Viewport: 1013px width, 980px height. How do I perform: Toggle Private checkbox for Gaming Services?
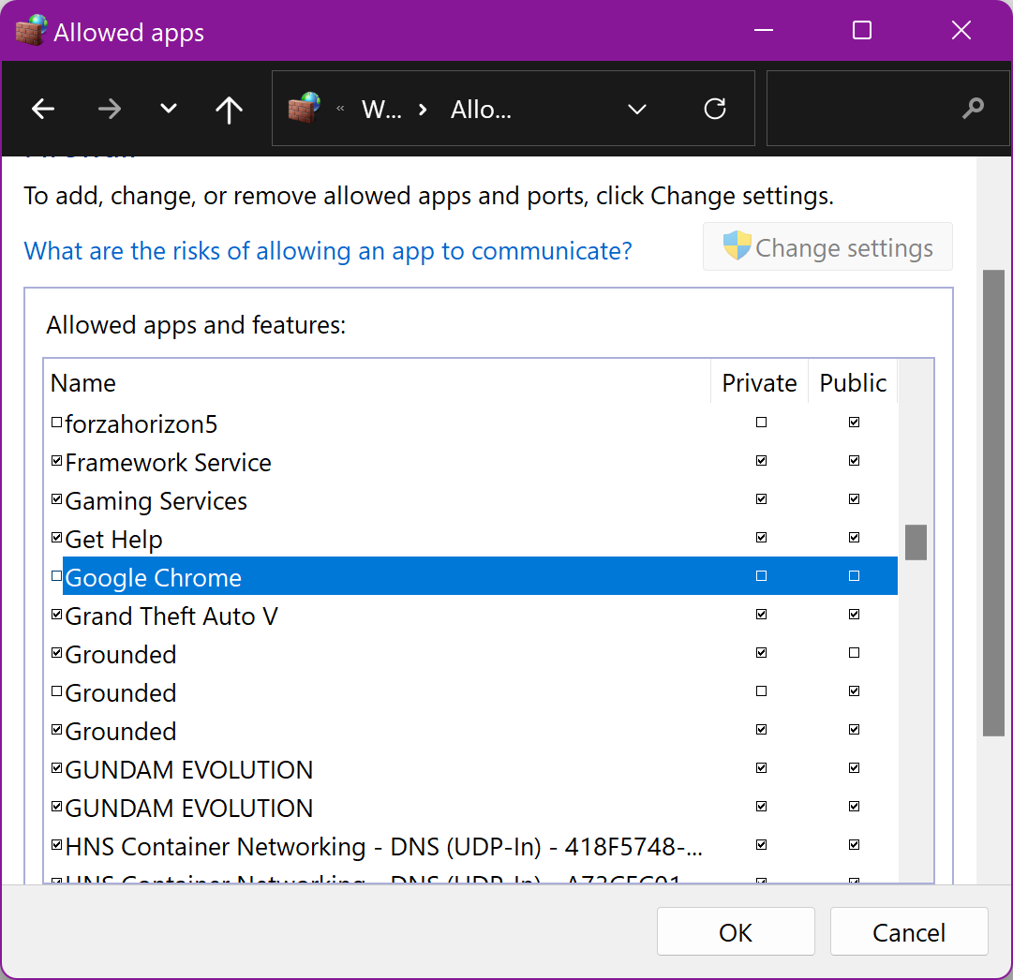click(x=761, y=498)
